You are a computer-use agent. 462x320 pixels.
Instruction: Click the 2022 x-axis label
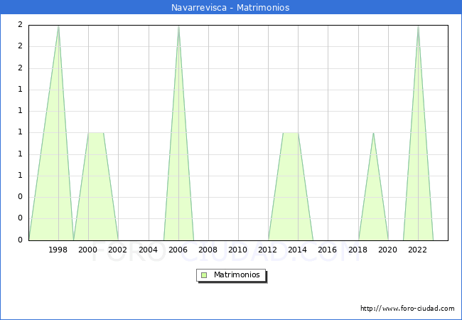(418, 250)
